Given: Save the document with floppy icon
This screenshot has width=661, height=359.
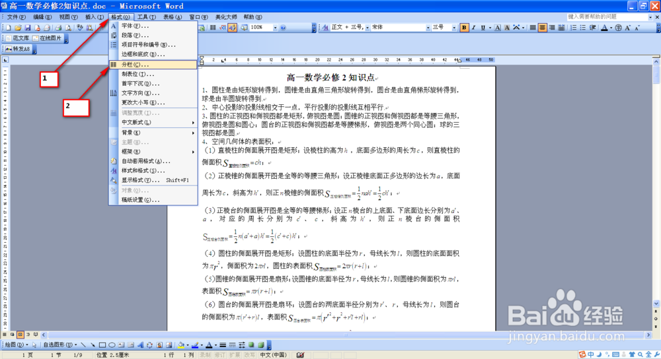Looking at the screenshot, I should 27,27.
